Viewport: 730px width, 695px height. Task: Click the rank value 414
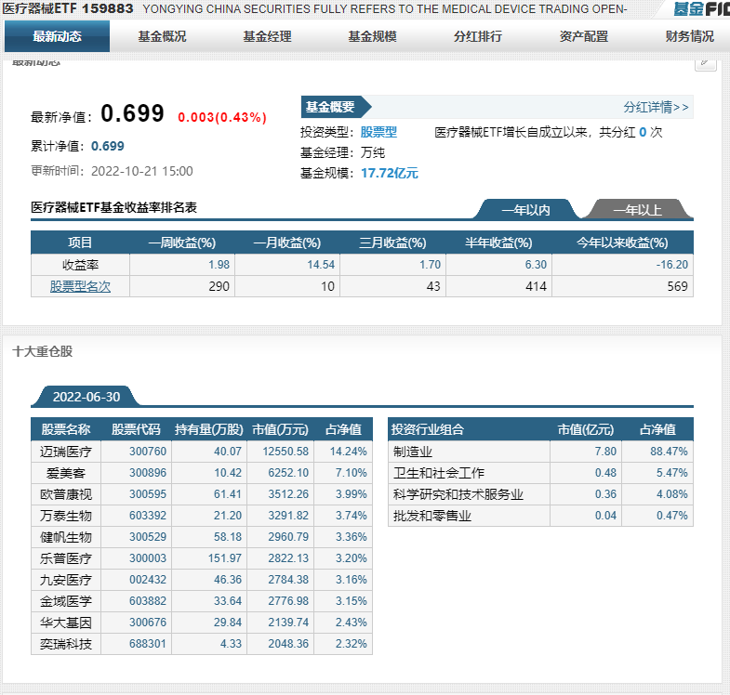click(536, 286)
